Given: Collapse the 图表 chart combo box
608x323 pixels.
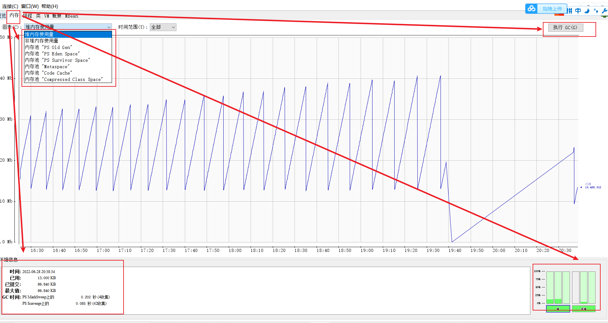Looking at the screenshot, I should [x=68, y=27].
